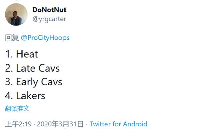Click Cavs right after the word Early
The width and height of the screenshot is (215, 131).
[52, 82]
